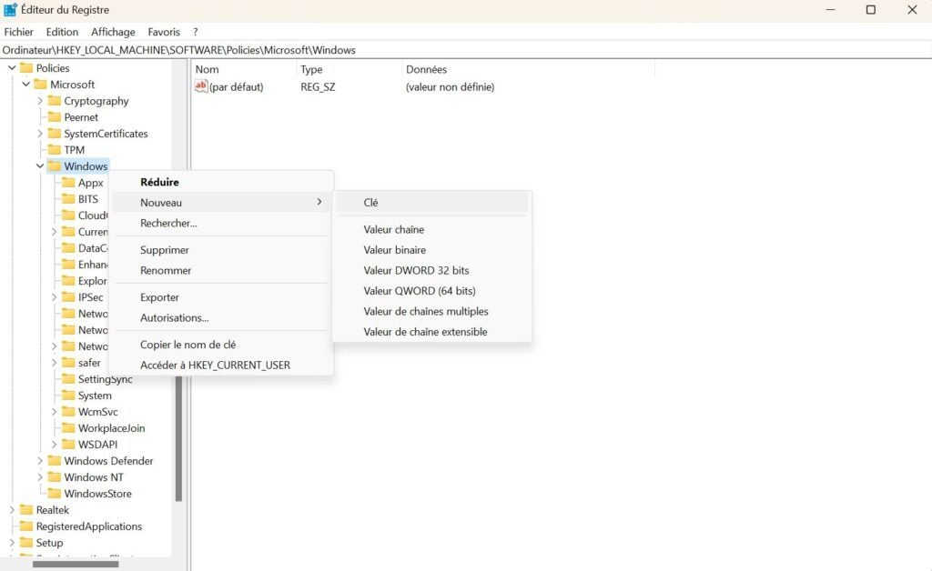Click Accéder à HKEY_CURRENT_USER
This screenshot has width=932, height=571.
(220, 365)
